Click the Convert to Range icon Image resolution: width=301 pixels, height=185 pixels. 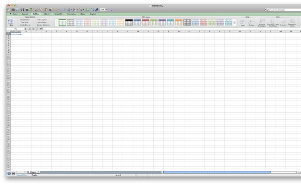point(292,21)
